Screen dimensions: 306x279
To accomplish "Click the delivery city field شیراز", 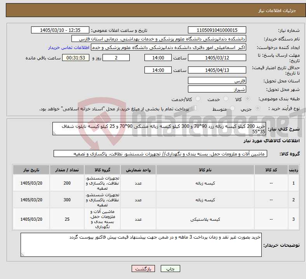I will [217, 89].
